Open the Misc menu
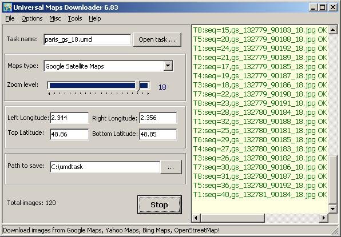The height and width of the screenshot is (237, 341). click(55, 19)
